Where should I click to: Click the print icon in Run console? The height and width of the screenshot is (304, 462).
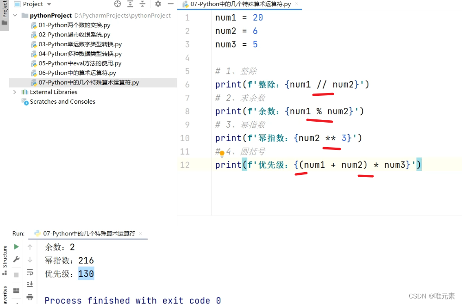tap(30, 297)
